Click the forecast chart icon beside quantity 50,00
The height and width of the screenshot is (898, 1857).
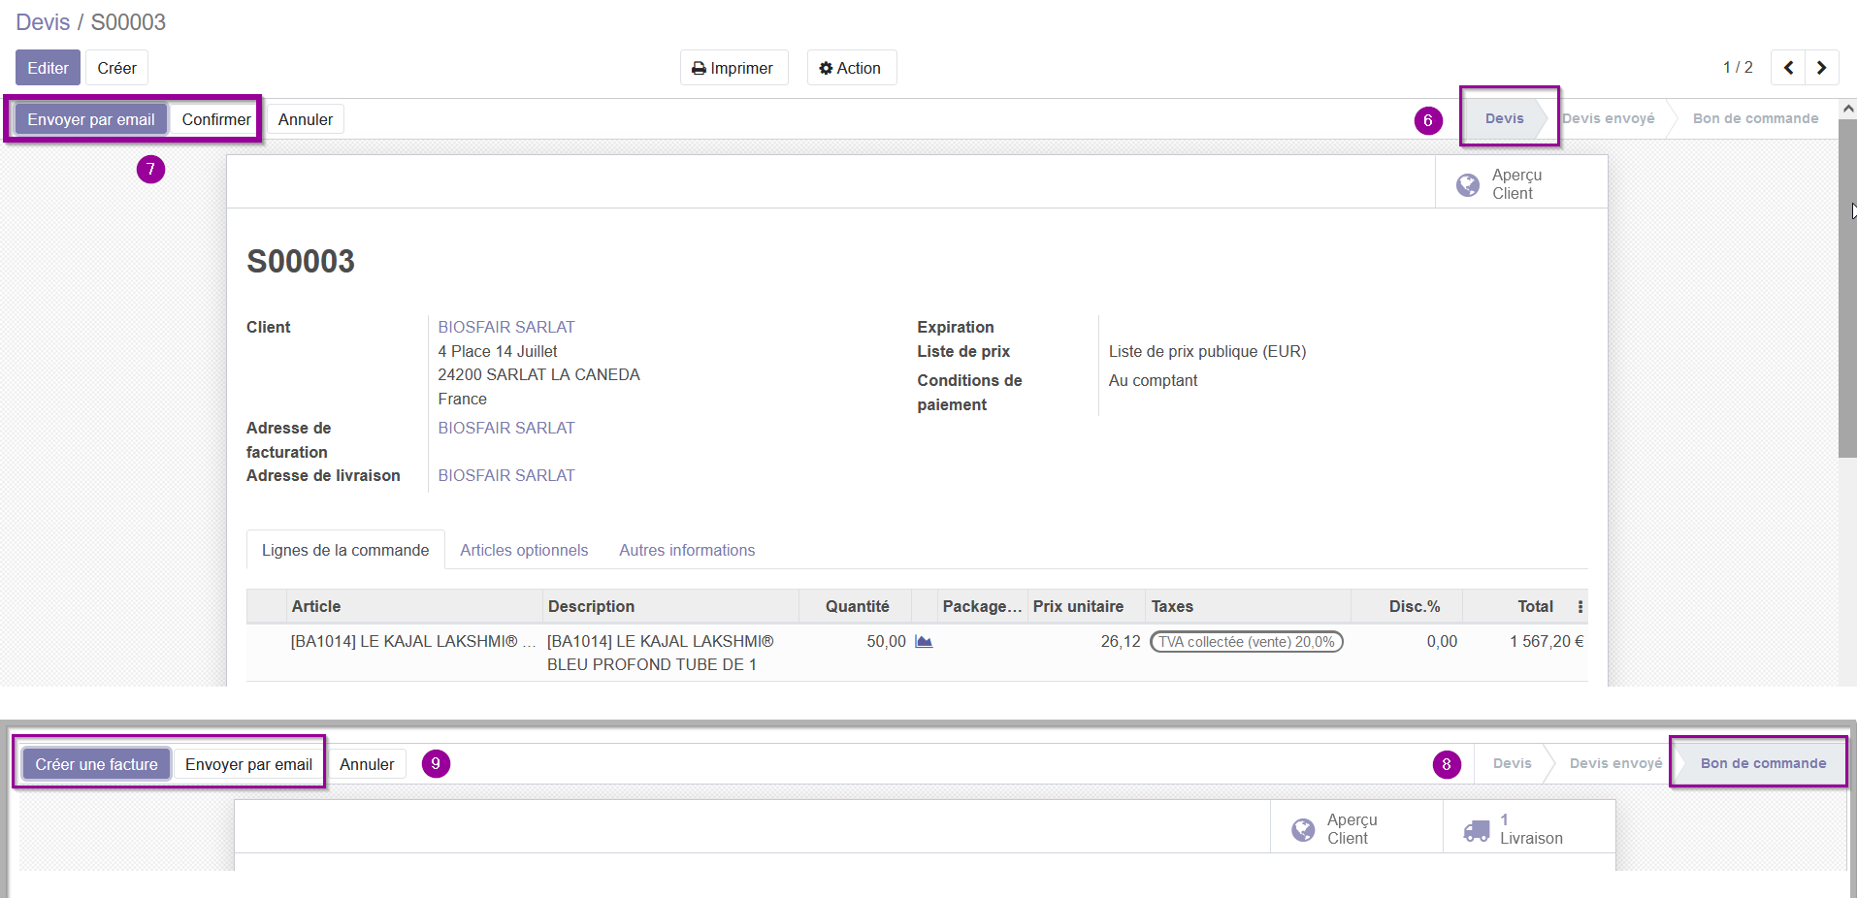tap(924, 642)
